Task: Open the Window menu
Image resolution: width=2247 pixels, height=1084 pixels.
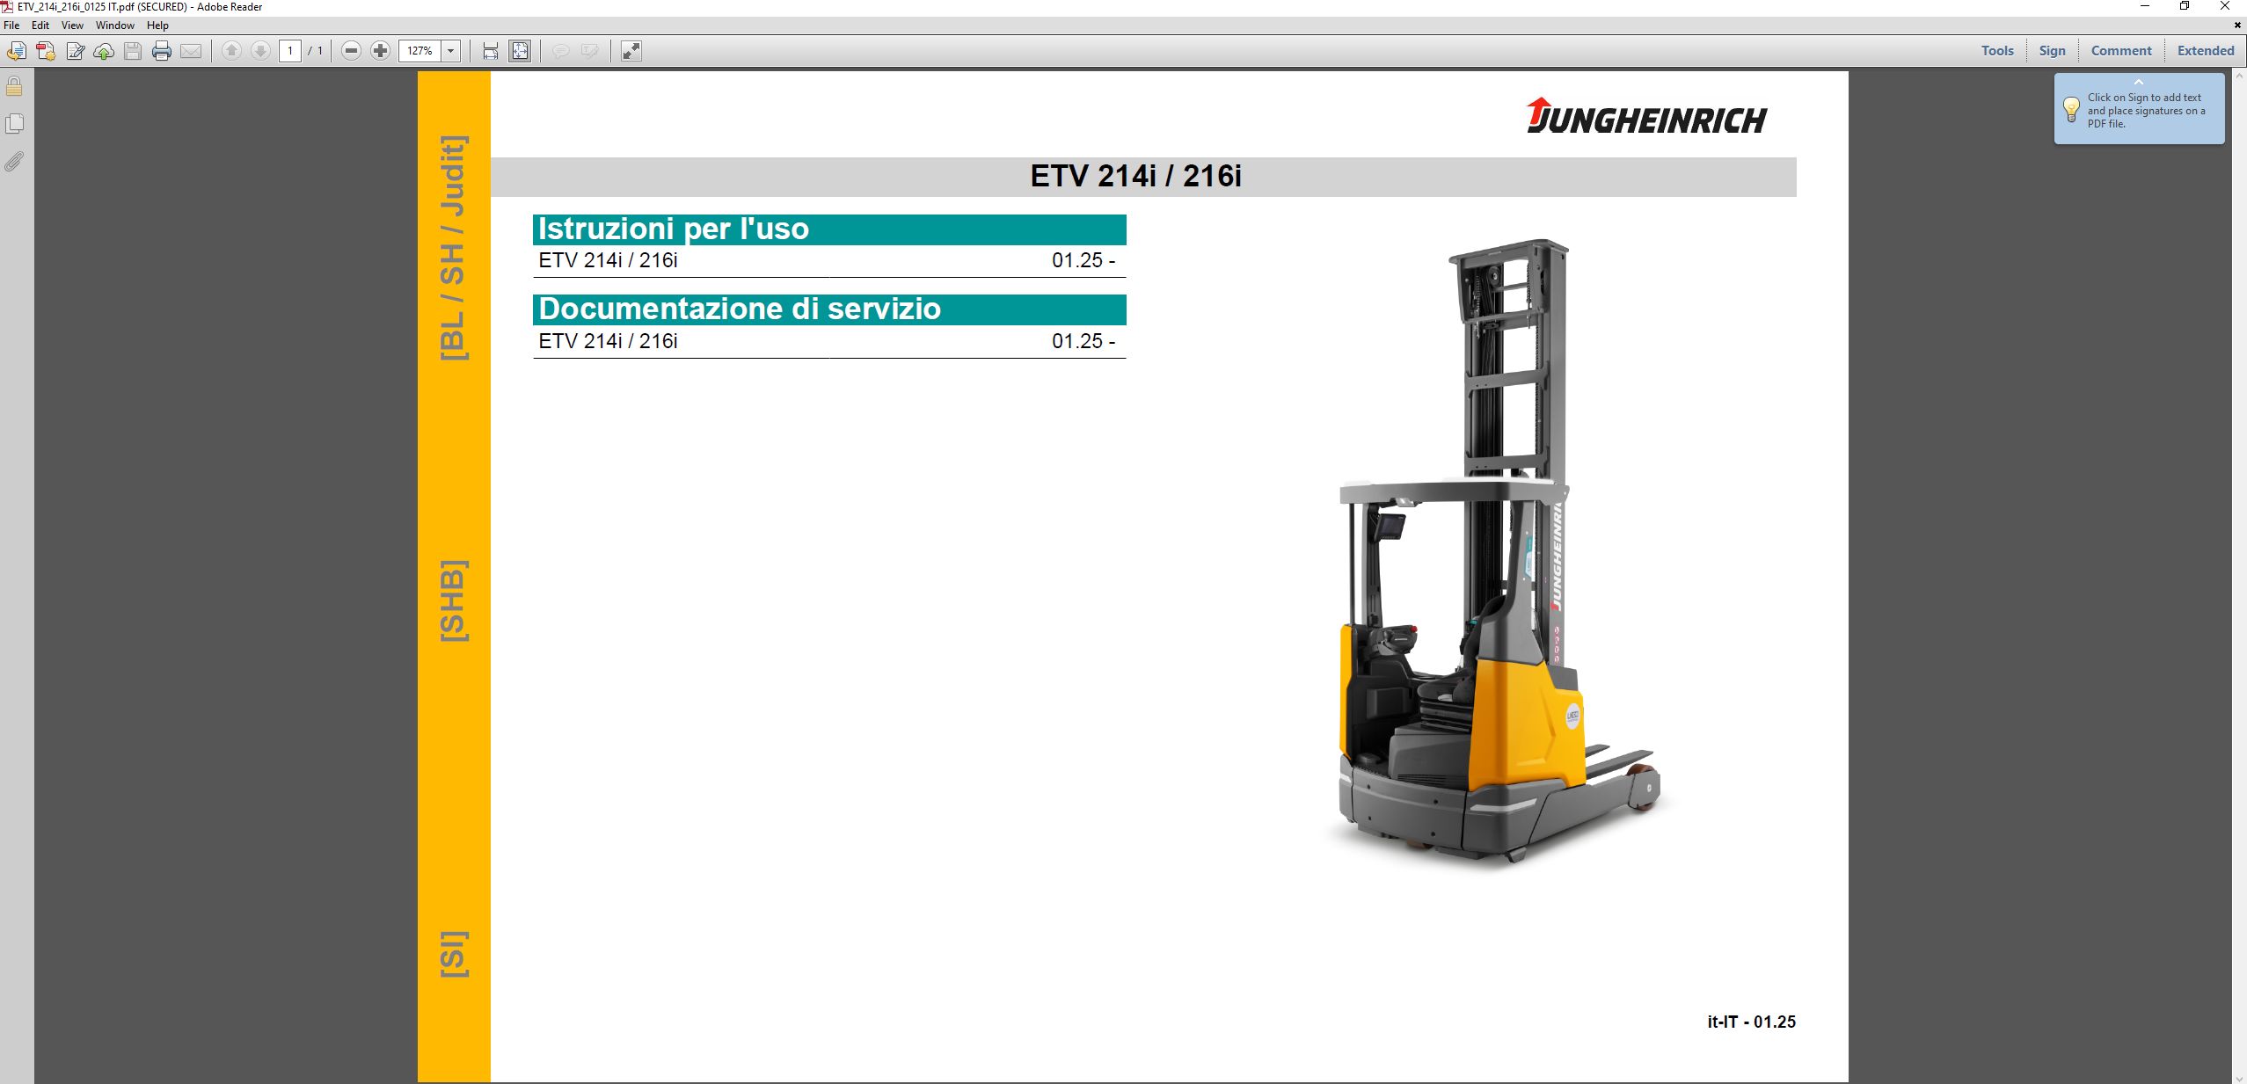Action: pyautogui.click(x=115, y=25)
